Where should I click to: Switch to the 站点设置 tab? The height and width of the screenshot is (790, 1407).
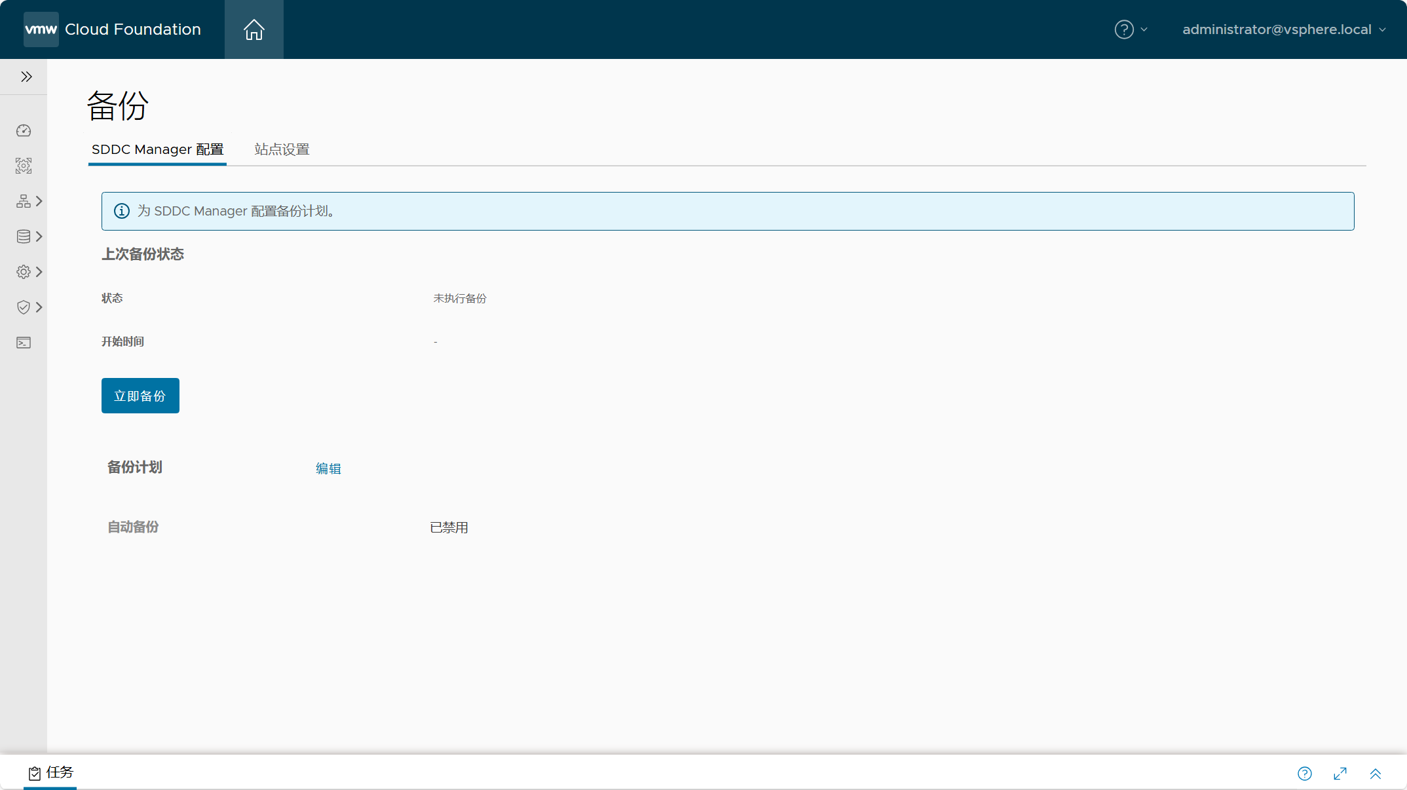pos(282,149)
